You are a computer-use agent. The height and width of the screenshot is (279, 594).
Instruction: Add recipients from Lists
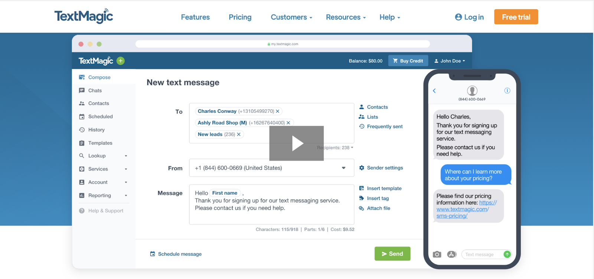(368, 117)
